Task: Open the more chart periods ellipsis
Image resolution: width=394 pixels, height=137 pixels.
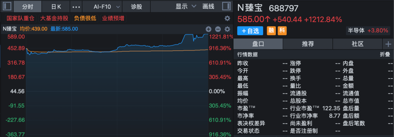Action: pos(76,7)
